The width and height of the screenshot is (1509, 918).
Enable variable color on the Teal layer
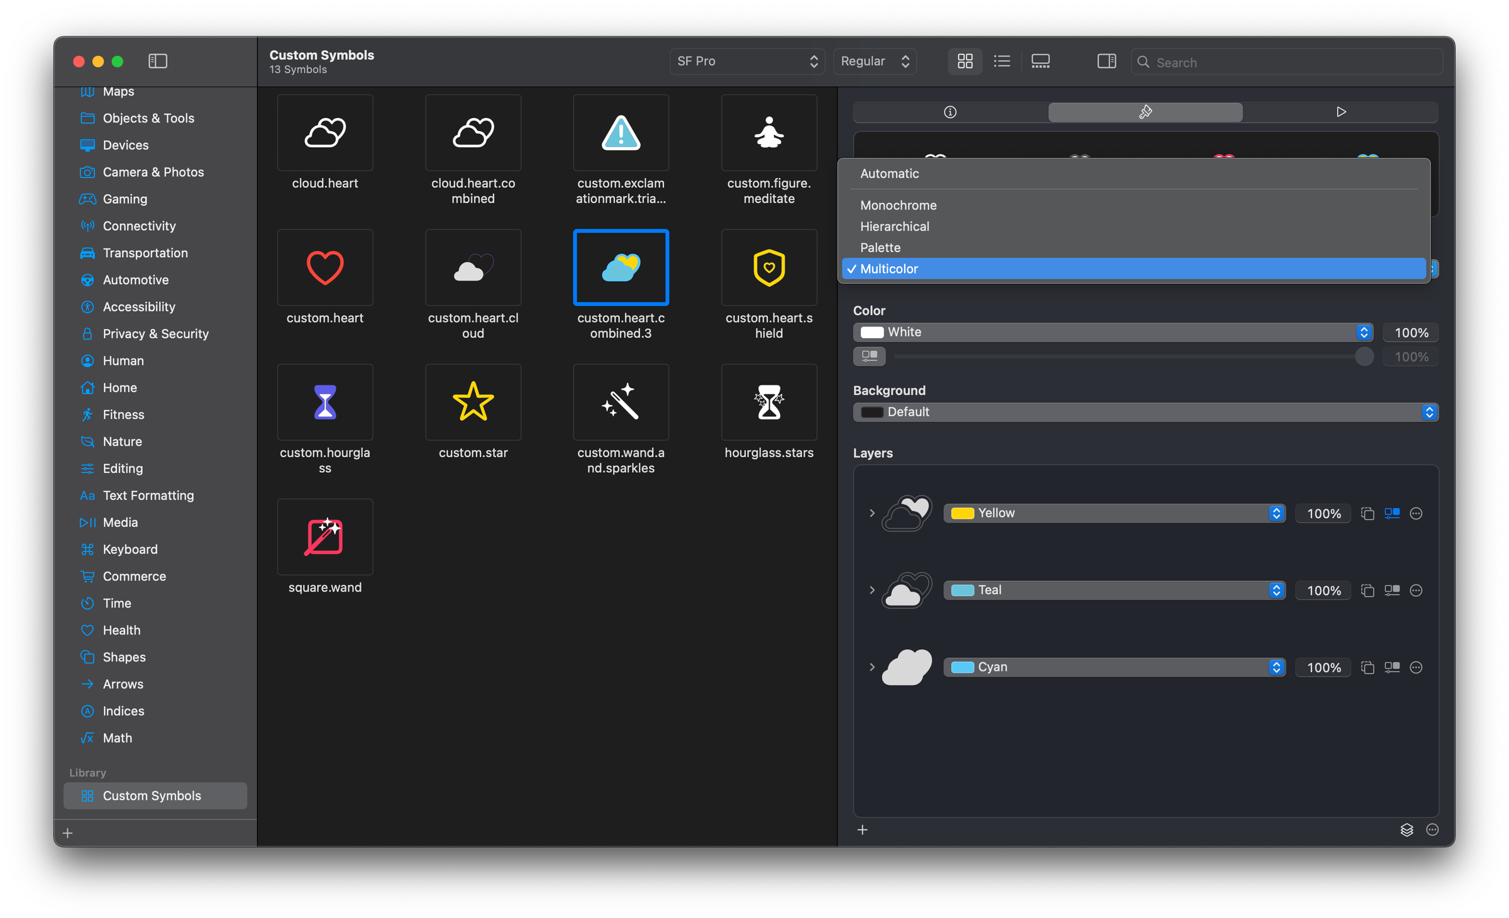point(1392,590)
